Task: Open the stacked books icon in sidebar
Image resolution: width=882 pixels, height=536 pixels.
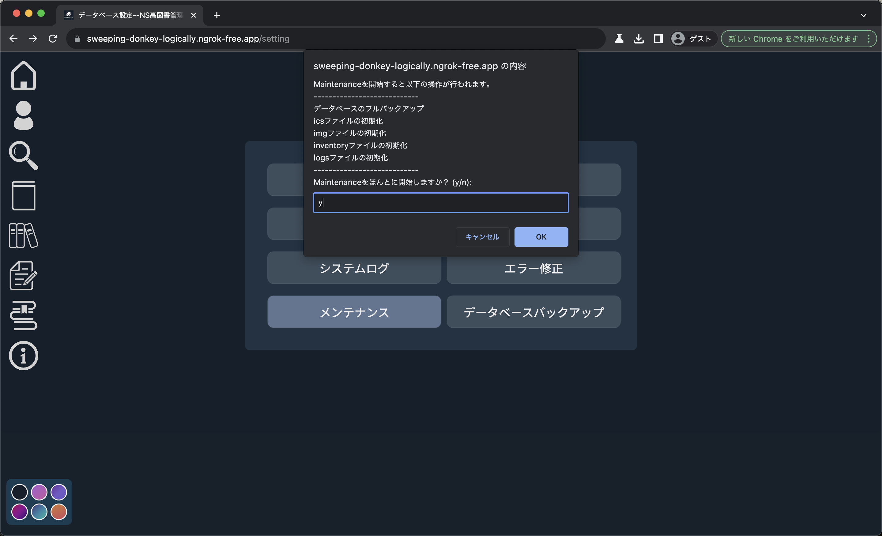Action: pos(24,315)
